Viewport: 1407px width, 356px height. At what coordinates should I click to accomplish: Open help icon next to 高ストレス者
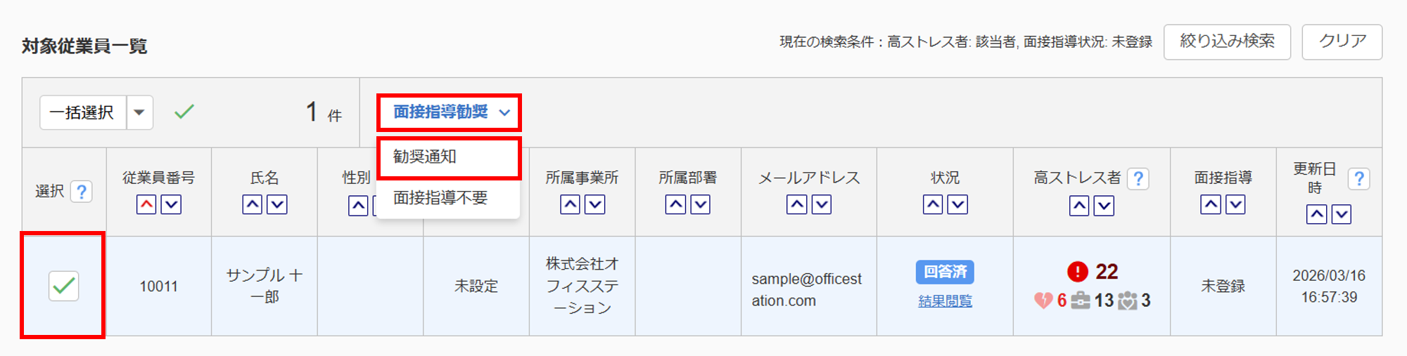[1138, 178]
